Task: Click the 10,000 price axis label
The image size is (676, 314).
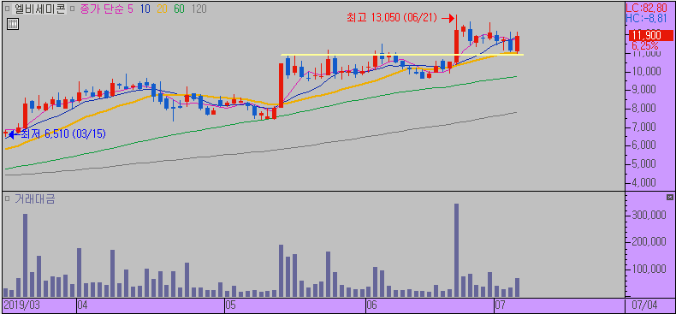Action: point(644,72)
